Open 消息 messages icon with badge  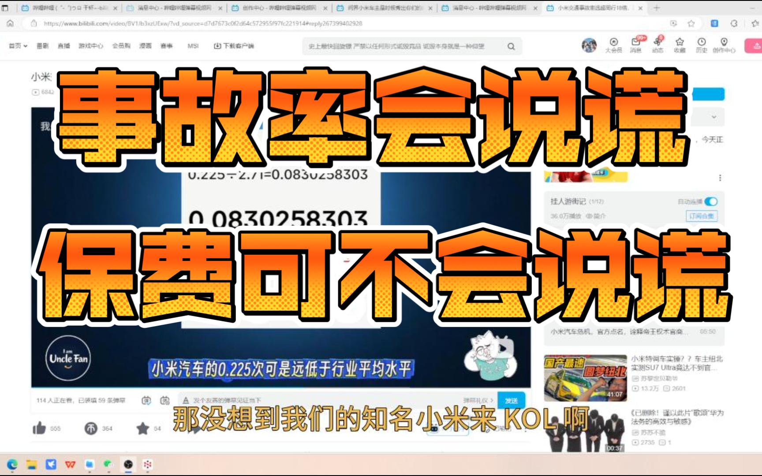(x=636, y=45)
